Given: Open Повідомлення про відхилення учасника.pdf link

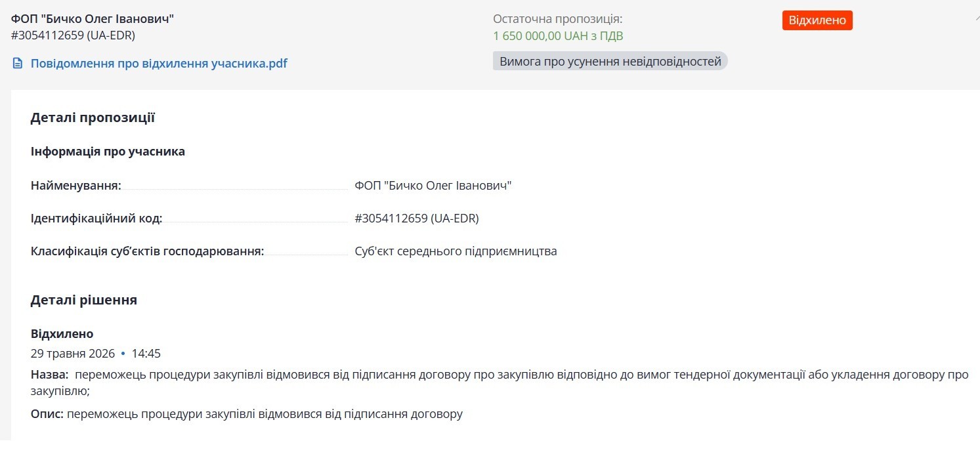Looking at the screenshot, I should (x=159, y=64).
